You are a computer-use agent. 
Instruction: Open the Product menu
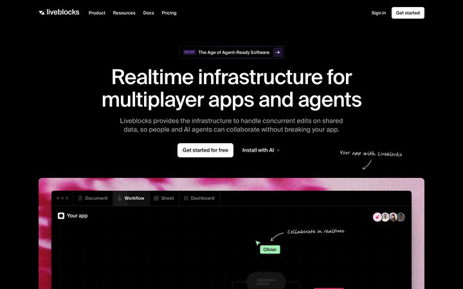point(97,13)
